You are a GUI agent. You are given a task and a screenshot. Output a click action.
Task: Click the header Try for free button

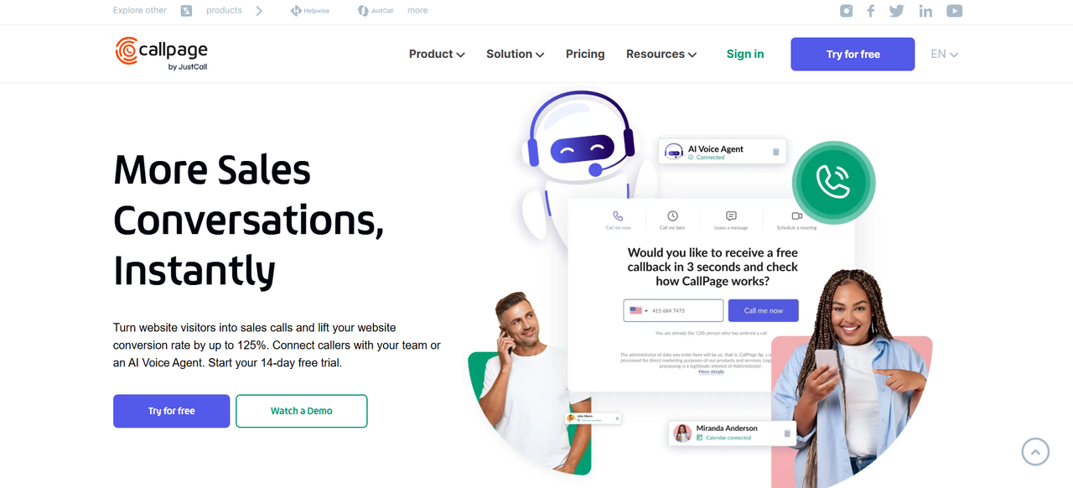(x=853, y=54)
